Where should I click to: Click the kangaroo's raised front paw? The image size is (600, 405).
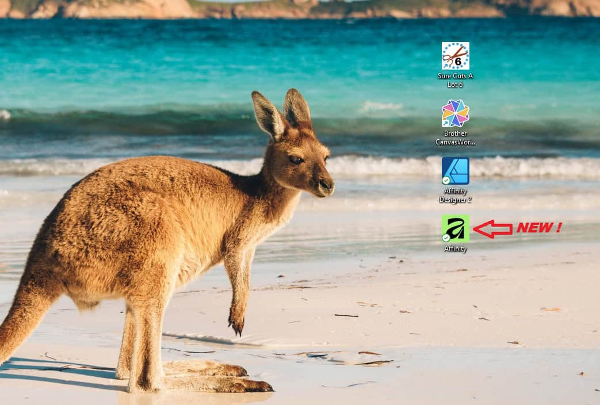[x=236, y=322]
